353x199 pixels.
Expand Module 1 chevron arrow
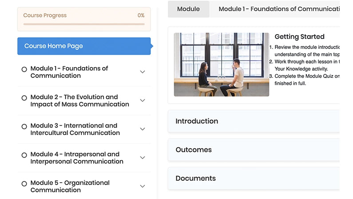coord(143,72)
